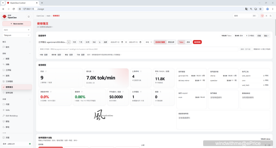Click the rightmost top bar icon

tap(271, 16)
